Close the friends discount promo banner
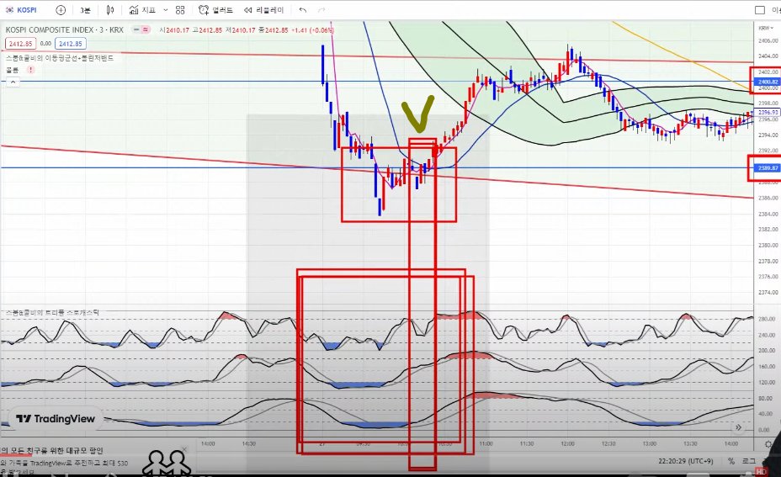 coord(183,449)
